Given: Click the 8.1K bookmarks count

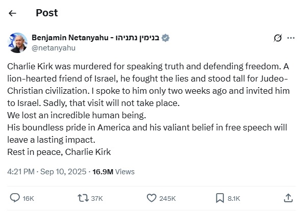Looking at the screenshot, I should click(x=234, y=198).
